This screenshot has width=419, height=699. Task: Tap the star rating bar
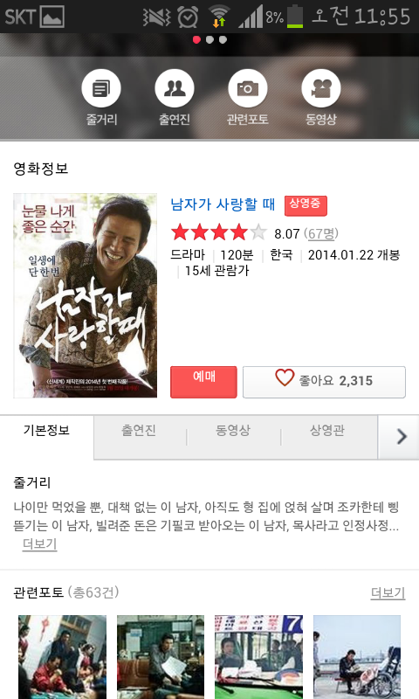click(x=218, y=232)
